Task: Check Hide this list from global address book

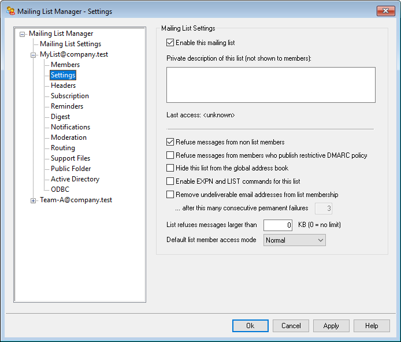Action: pyautogui.click(x=170, y=168)
